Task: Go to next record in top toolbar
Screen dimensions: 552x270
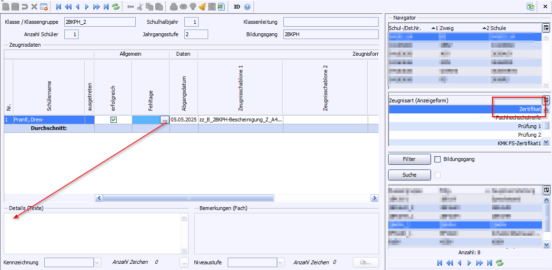Action: point(87,7)
